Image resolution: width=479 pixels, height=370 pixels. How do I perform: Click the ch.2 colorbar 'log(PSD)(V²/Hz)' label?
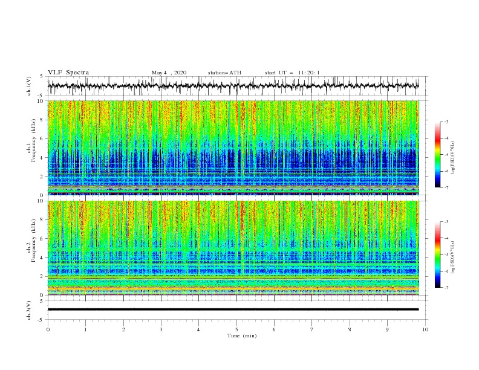(x=453, y=257)
